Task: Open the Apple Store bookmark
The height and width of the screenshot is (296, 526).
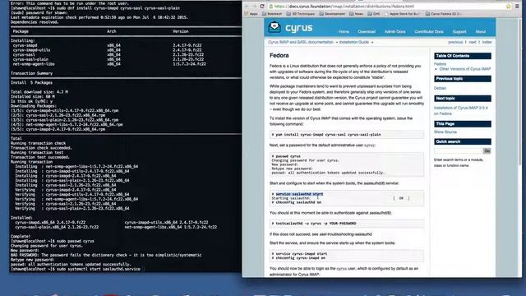Action: click(x=402, y=14)
